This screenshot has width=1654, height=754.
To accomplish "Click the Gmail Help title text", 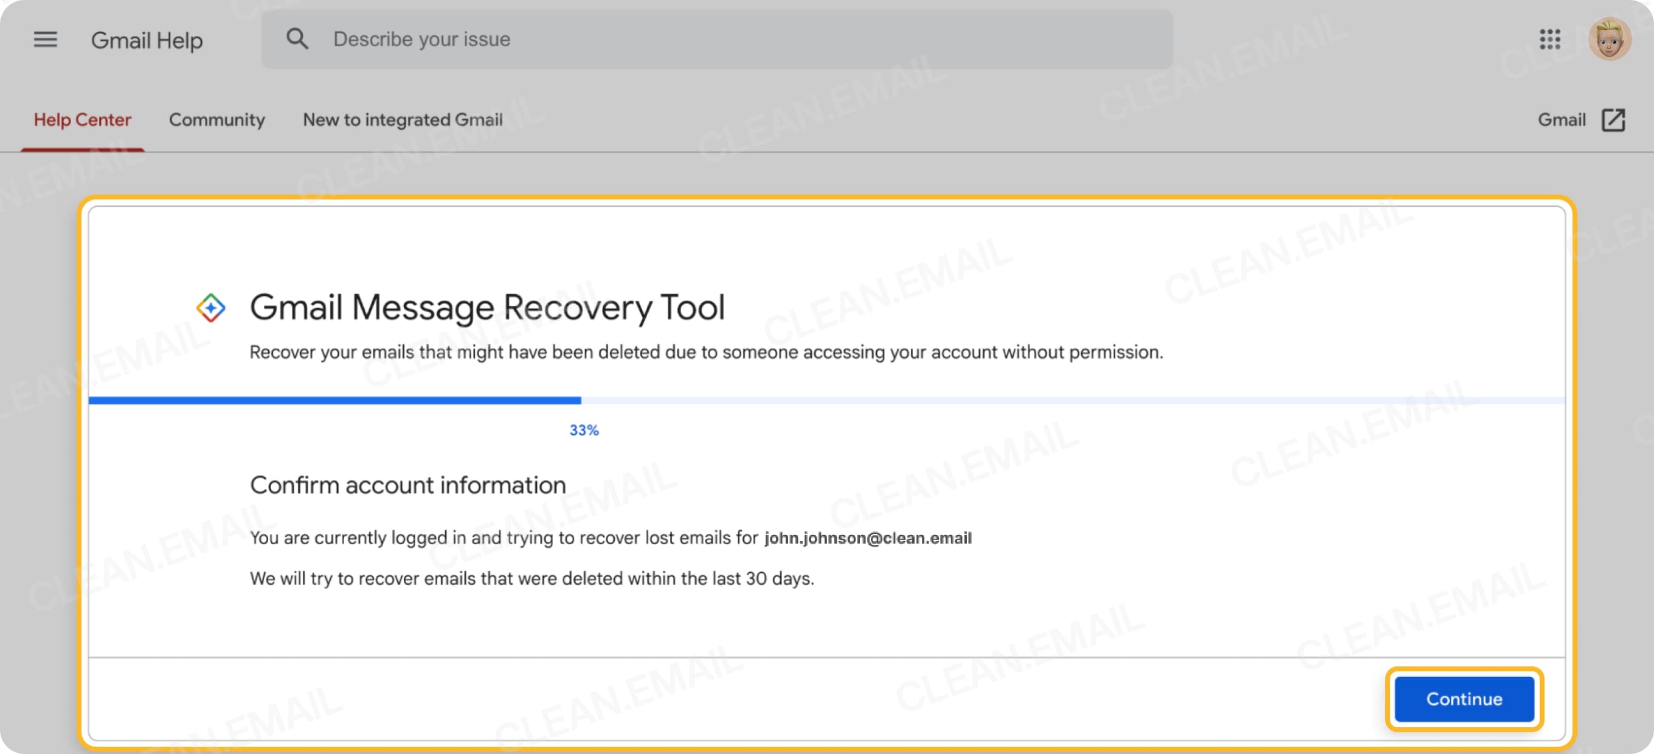I will pos(147,40).
